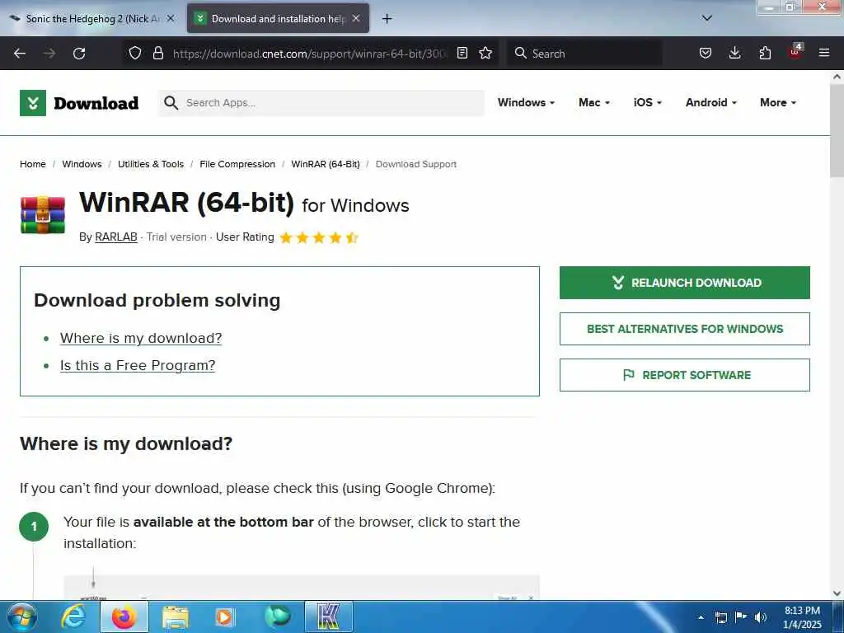This screenshot has height=633, width=844.
Task: Select the Download and installation help tab
Action: pos(278,19)
